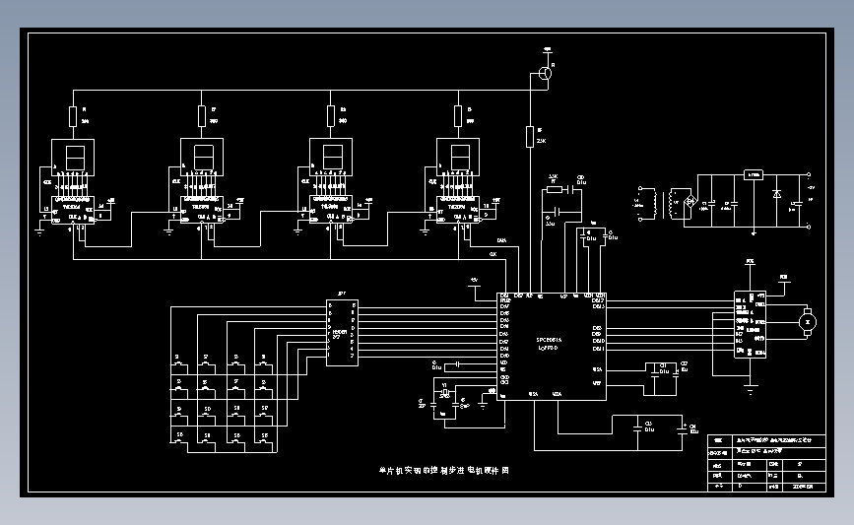
Task: Select the voltage regulator box in power supply
Action: [x=754, y=174]
